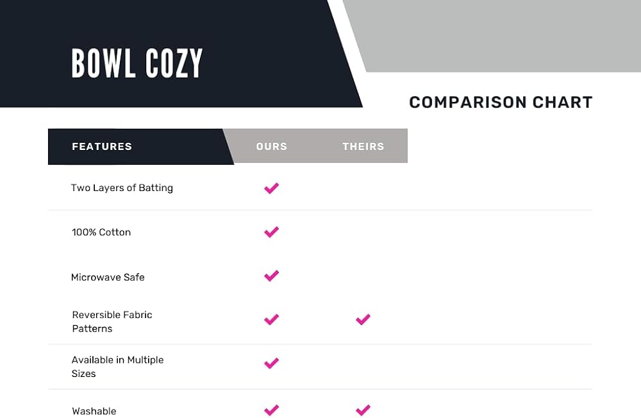Click the BOWL COZY title text
This screenshot has height=418, width=641.
[137, 63]
